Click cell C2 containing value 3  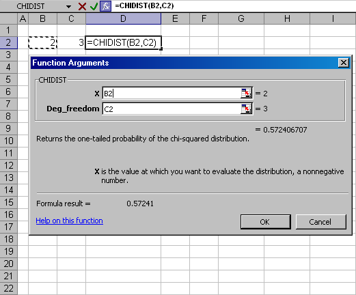click(x=71, y=42)
